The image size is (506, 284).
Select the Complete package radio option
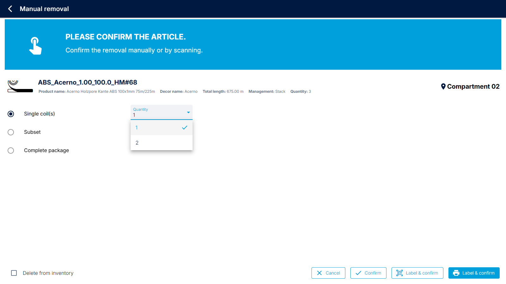click(x=11, y=151)
